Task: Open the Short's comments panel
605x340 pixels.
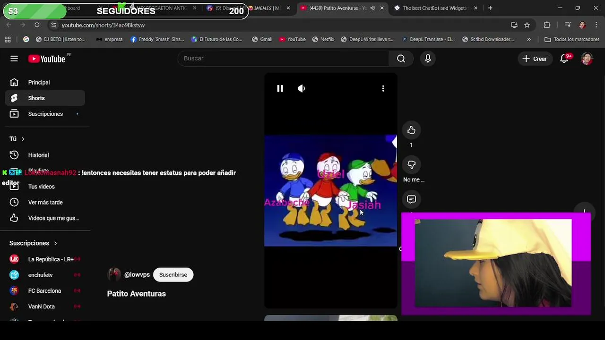Action: [411, 200]
